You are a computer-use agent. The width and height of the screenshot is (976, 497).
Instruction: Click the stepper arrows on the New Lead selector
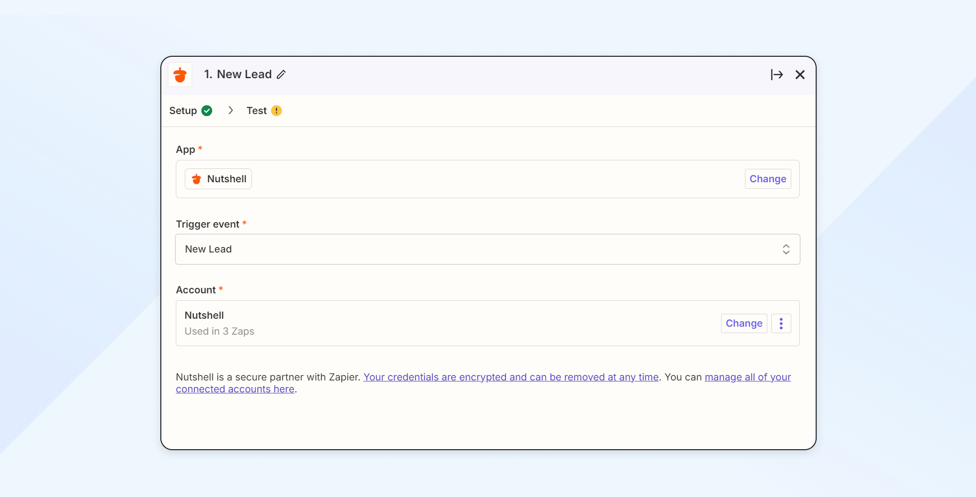pyautogui.click(x=786, y=249)
